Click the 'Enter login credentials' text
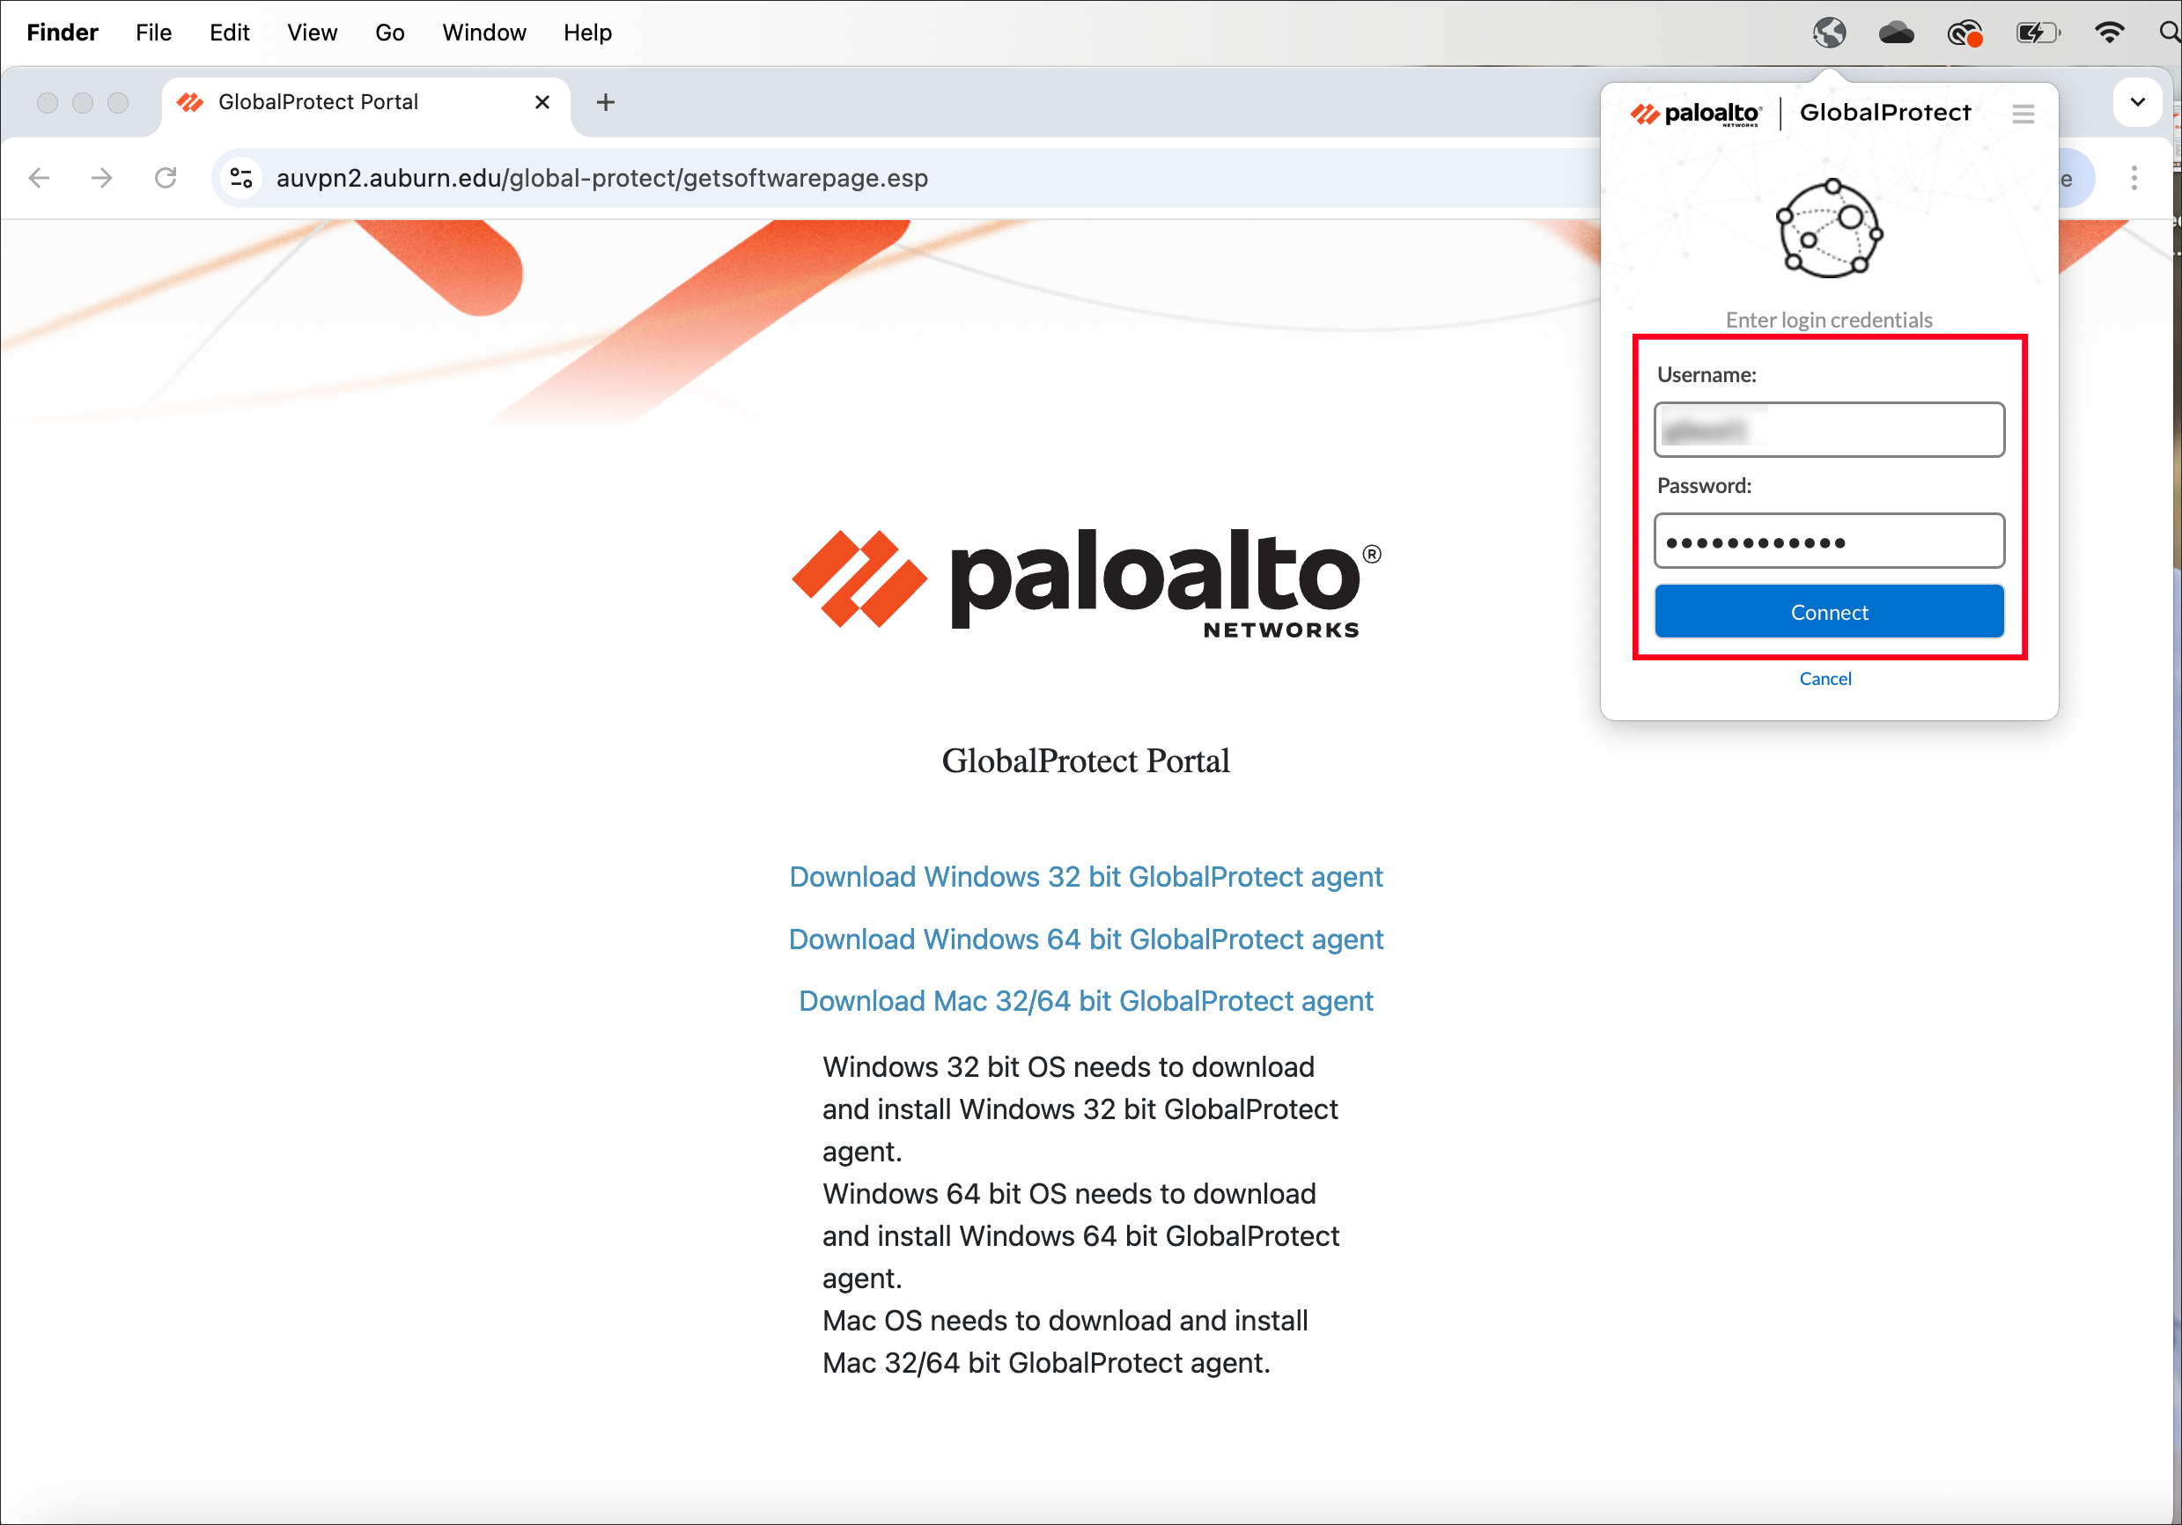This screenshot has height=1525, width=2182. [1829, 320]
